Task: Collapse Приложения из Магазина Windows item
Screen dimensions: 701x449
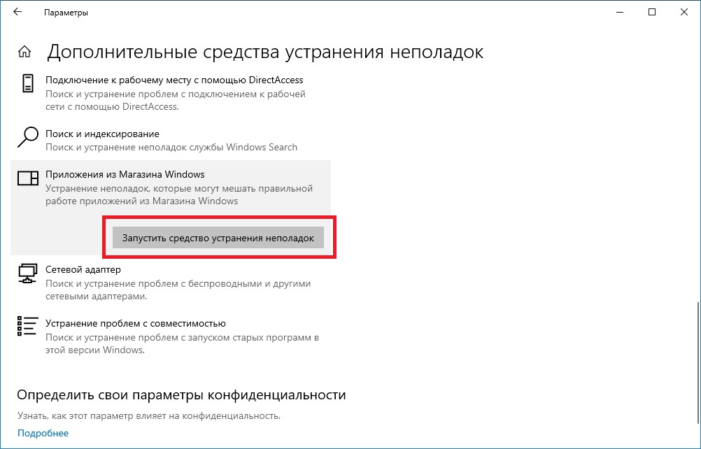Action: [125, 174]
